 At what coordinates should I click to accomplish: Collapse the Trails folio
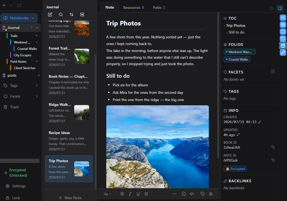click(x=37, y=36)
